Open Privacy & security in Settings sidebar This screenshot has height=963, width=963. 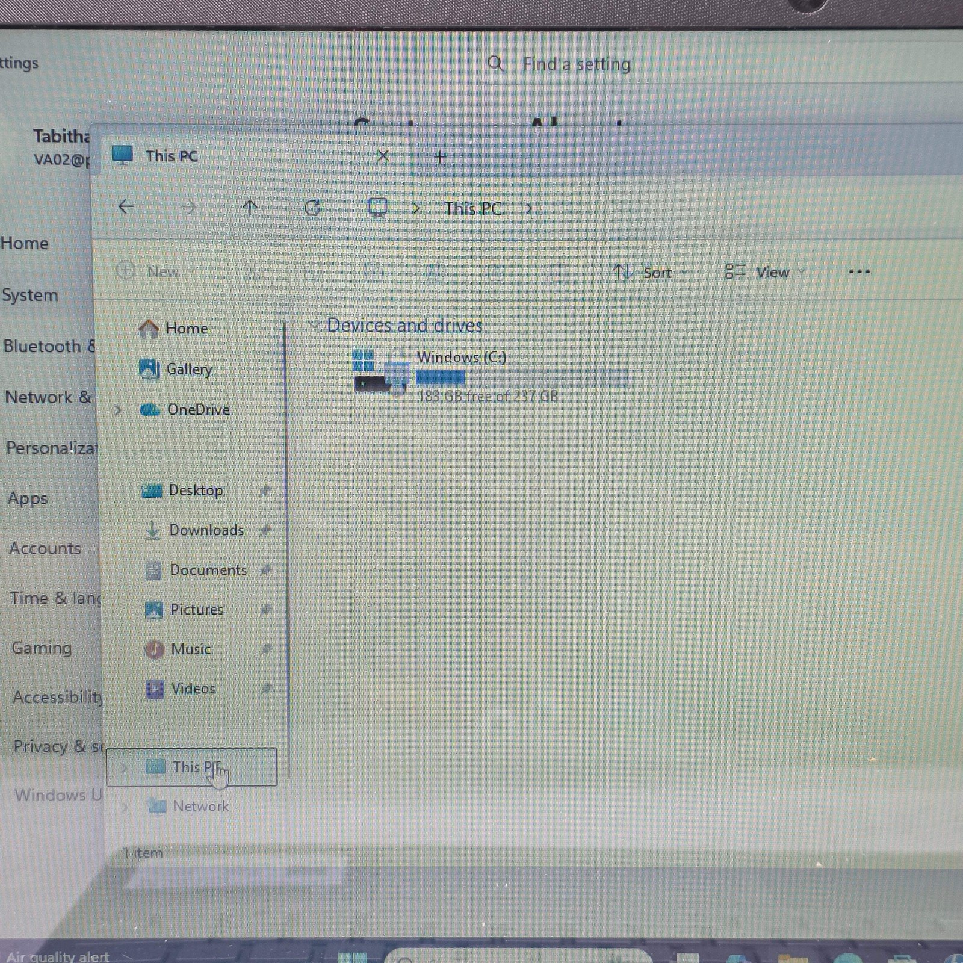click(x=58, y=746)
